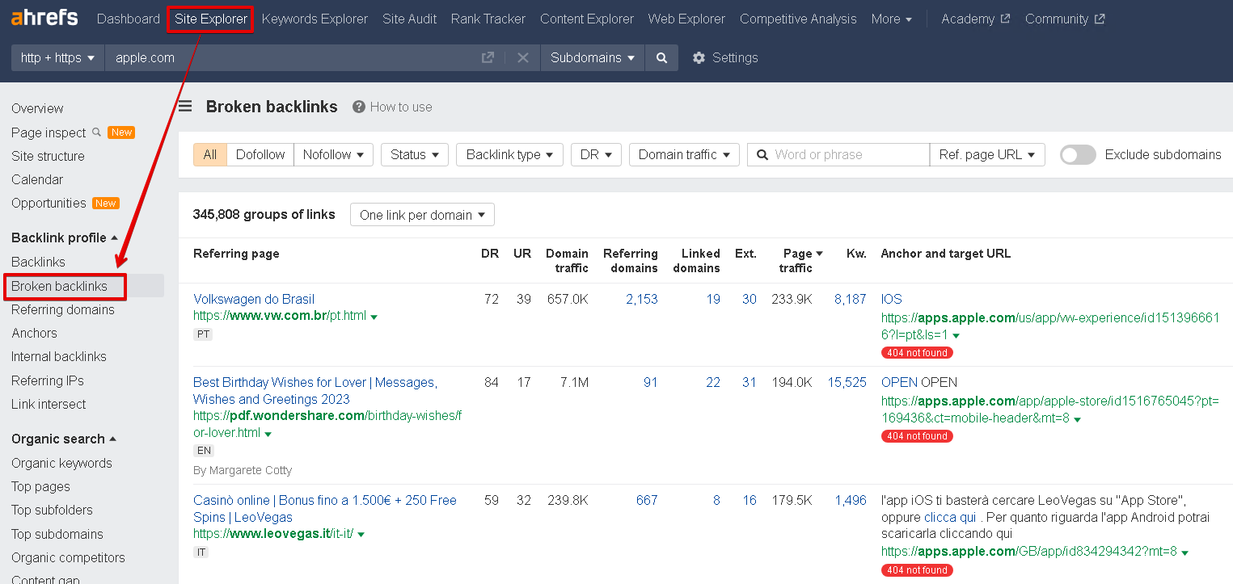The image size is (1233, 584).
Task: Open the Status filter dropdown
Action: [415, 155]
